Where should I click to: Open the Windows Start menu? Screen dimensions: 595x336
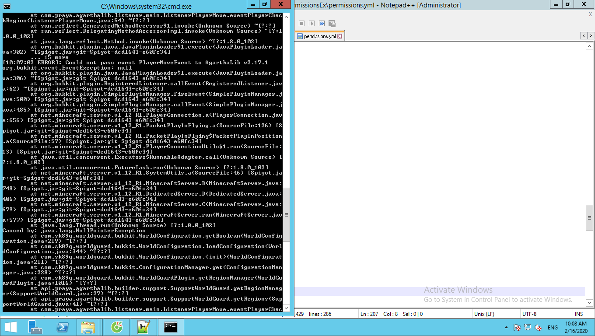pyautogui.click(x=11, y=327)
